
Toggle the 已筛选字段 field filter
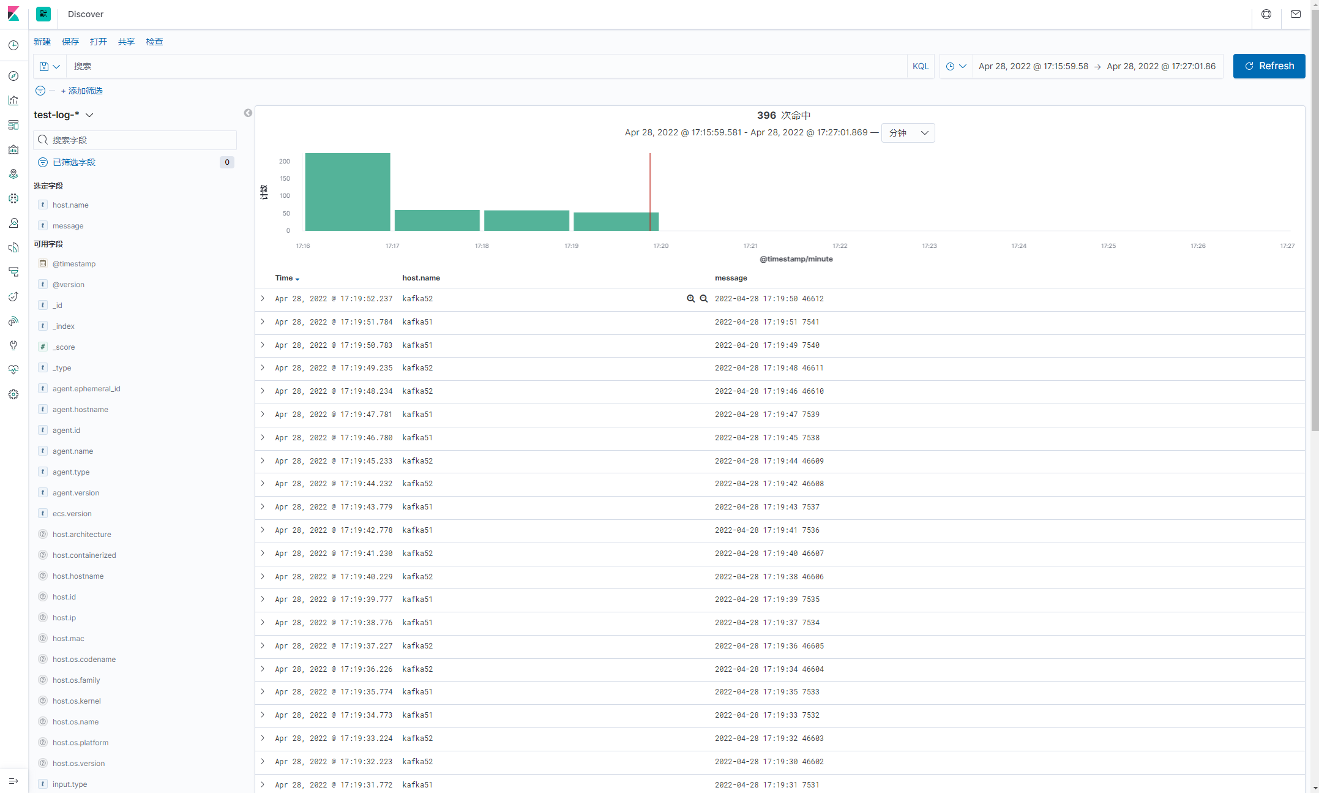(73, 162)
